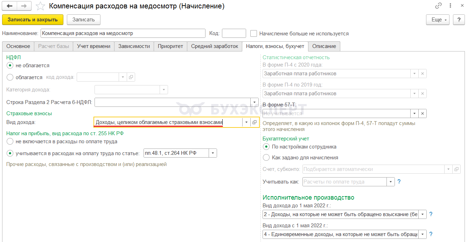Expand the form 57-Т dropdown

click(x=414, y=113)
